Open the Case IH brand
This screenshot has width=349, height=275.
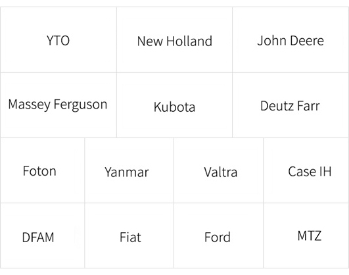[306, 170]
